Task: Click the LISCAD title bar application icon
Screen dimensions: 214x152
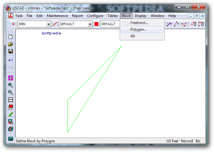Action: click(x=9, y=8)
